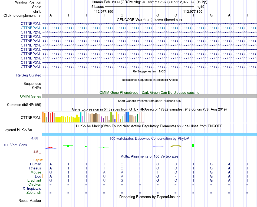Click the C base in the Human alignment row

click(x=176, y=164)
